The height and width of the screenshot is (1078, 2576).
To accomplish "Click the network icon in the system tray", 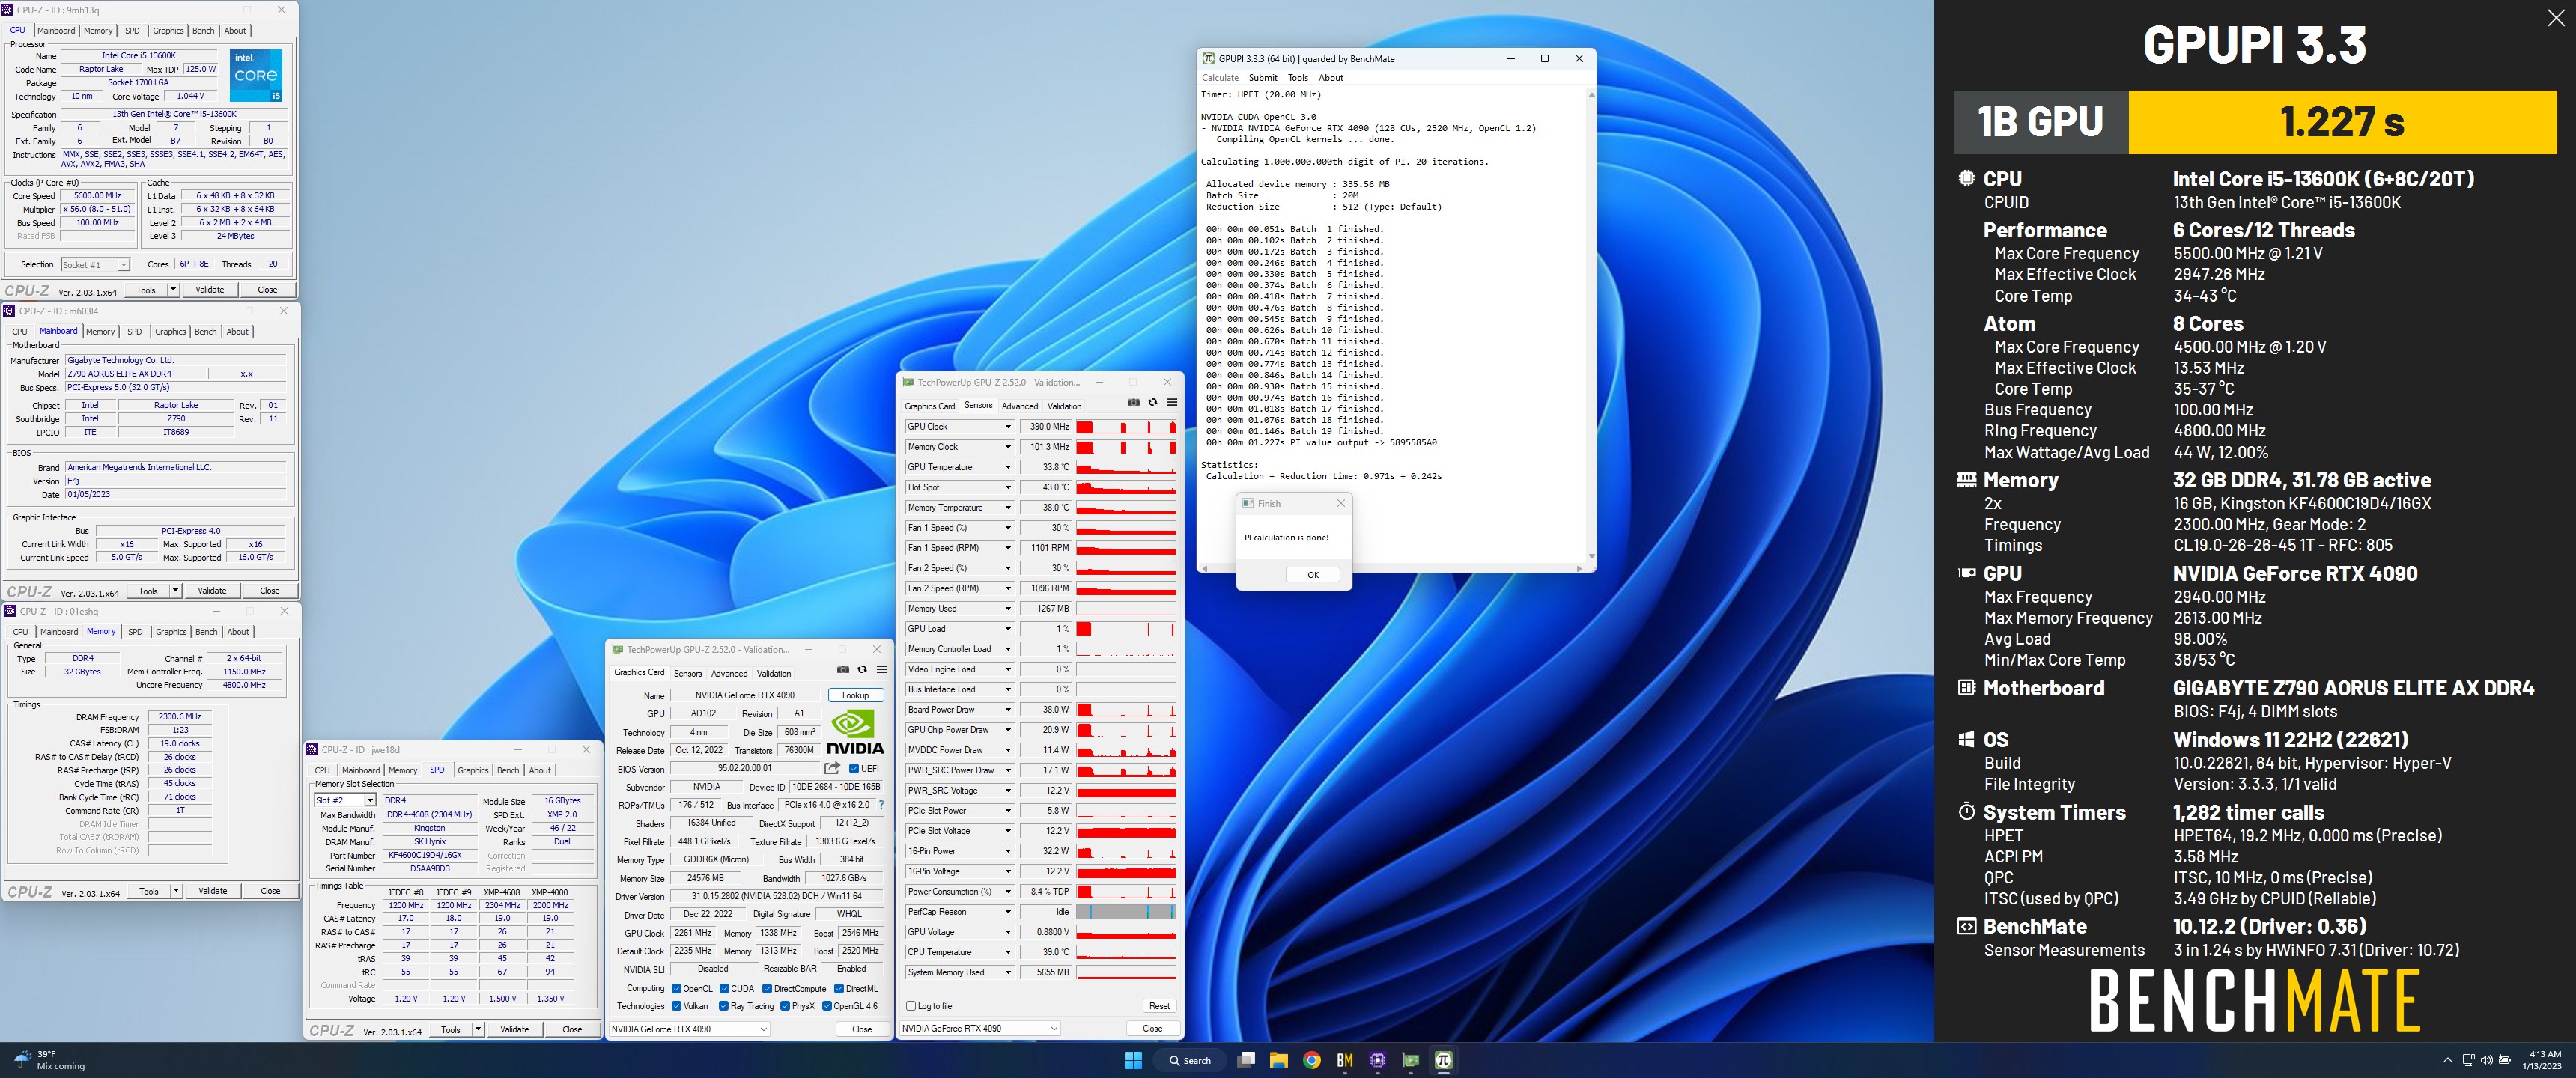I will (x=2468, y=1060).
